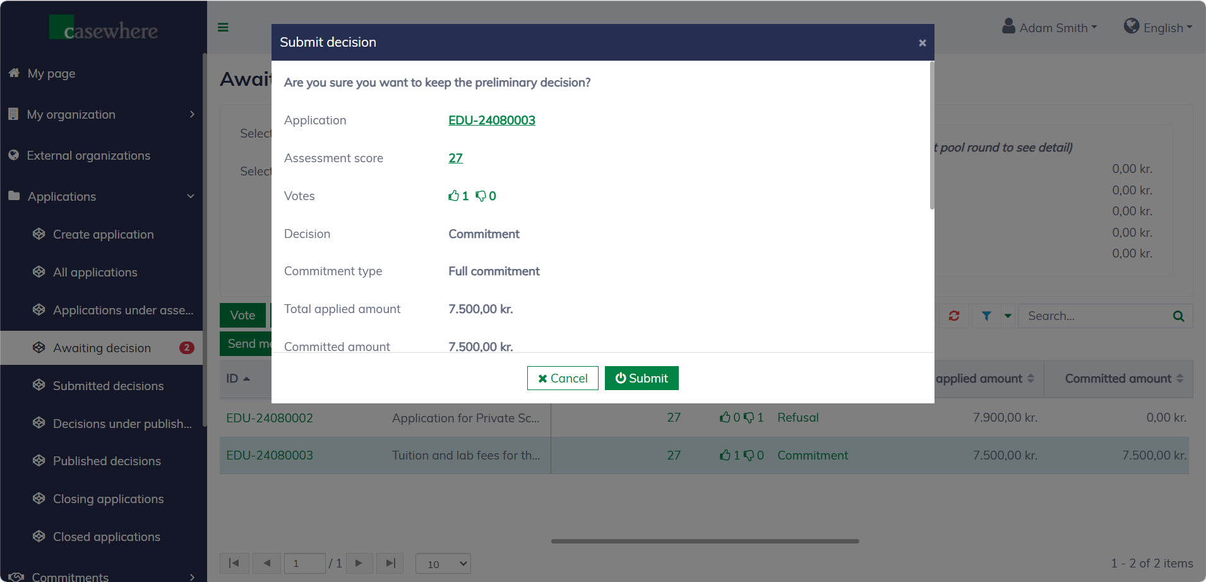Click the red refresh icon
1206x582 pixels.
point(953,316)
